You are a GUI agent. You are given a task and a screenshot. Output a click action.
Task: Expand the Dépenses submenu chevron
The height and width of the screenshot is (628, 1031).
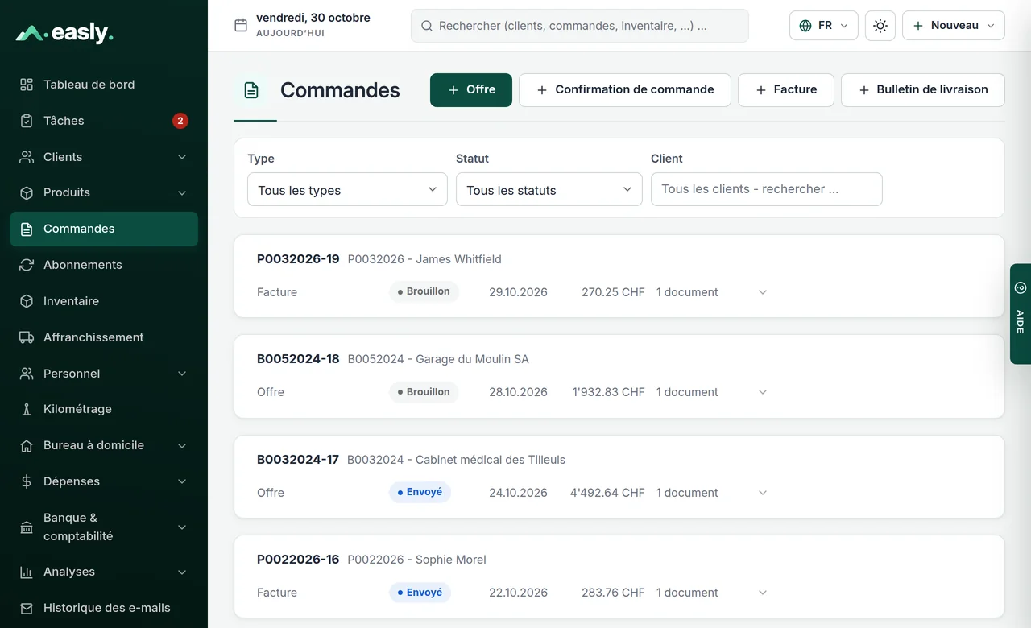[182, 481]
